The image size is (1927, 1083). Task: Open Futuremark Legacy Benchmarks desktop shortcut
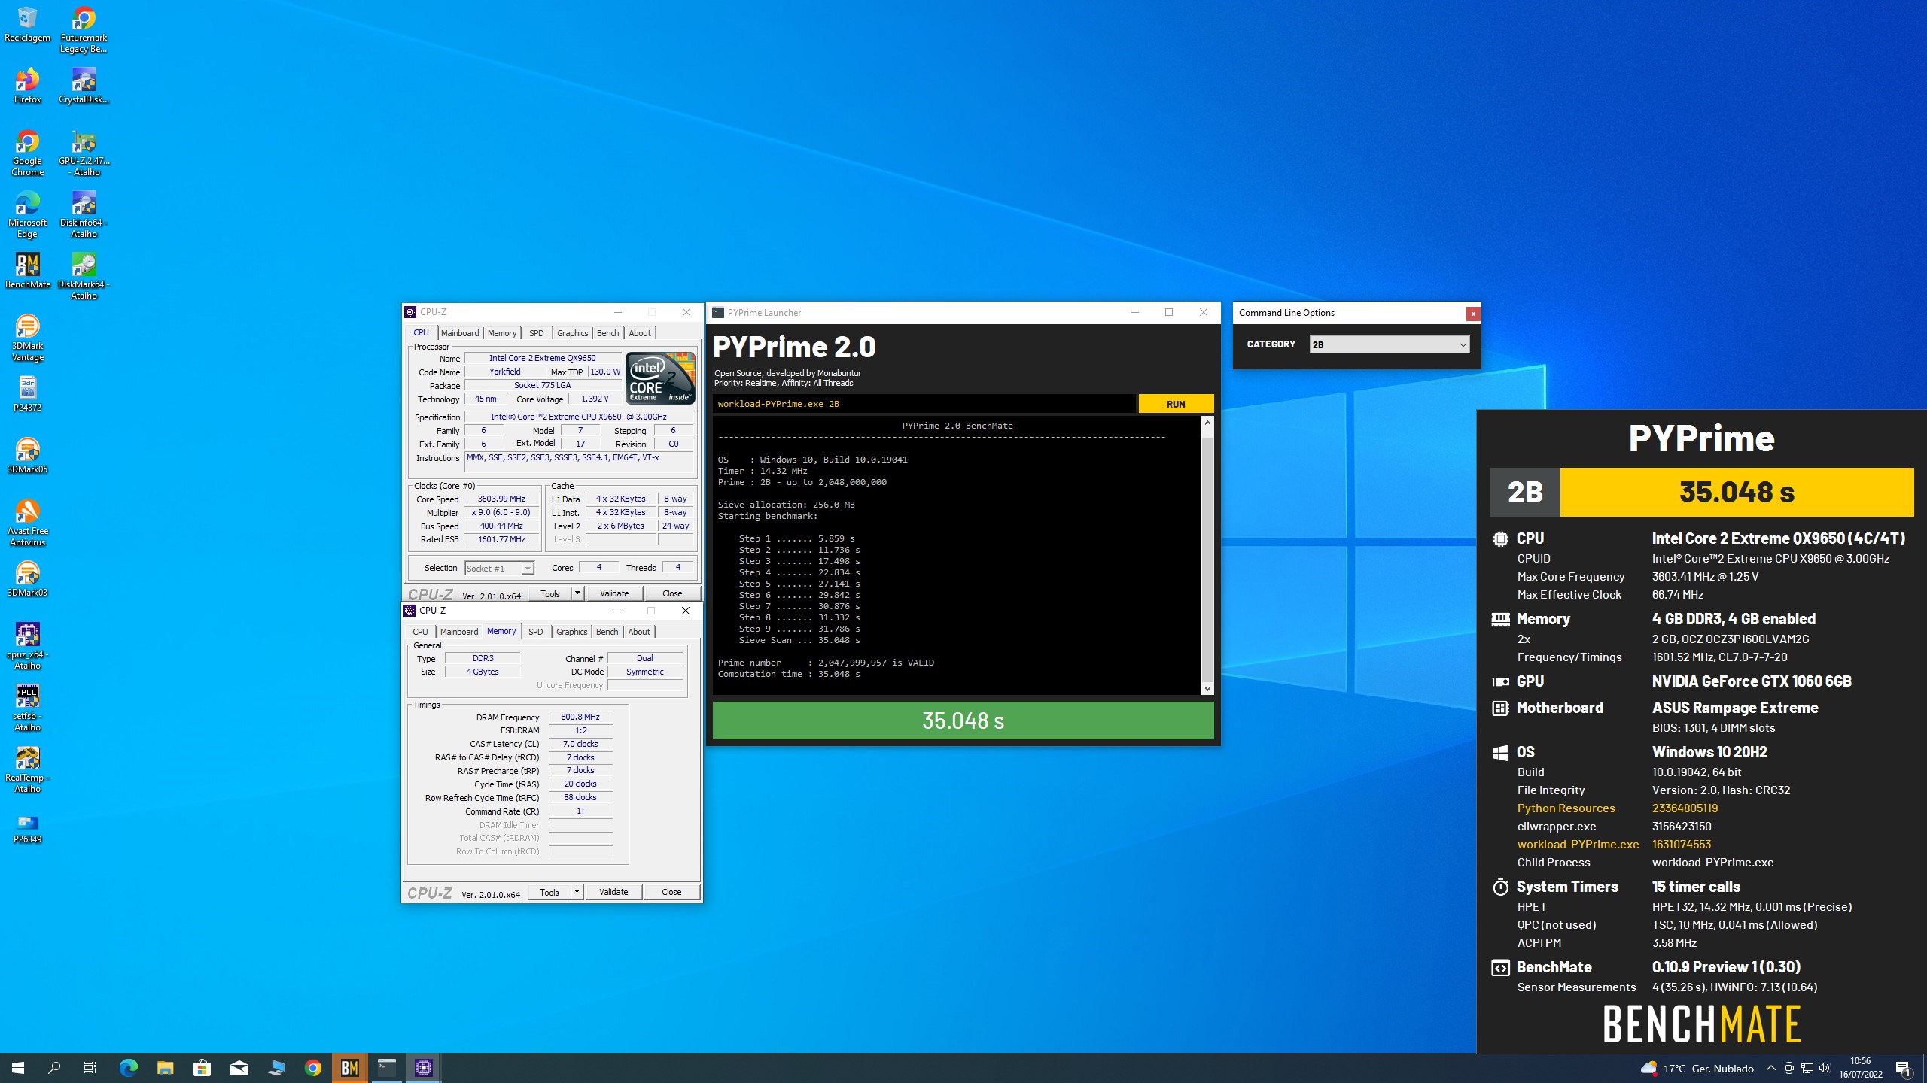coord(84,30)
